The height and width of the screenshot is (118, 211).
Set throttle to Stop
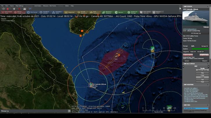pyautogui.click(x=202, y=73)
